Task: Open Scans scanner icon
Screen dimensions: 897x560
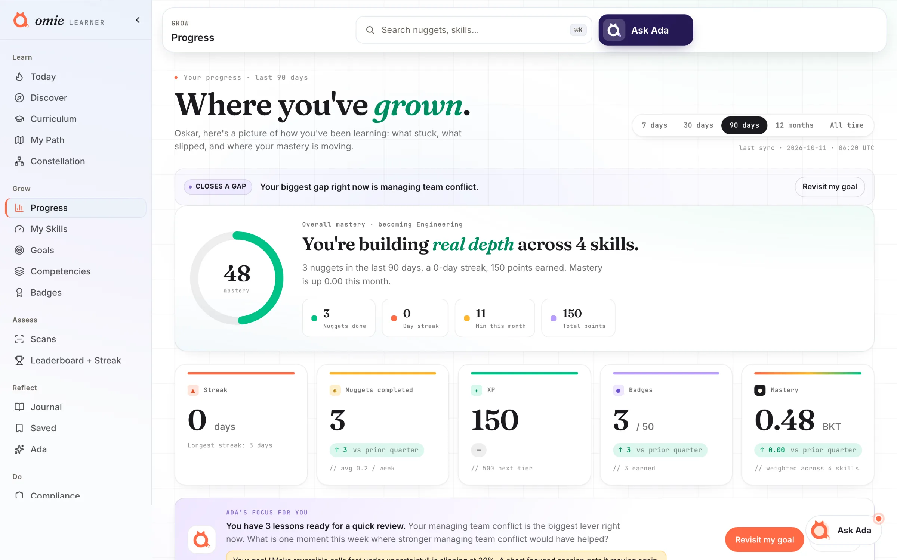Action: [x=19, y=339]
